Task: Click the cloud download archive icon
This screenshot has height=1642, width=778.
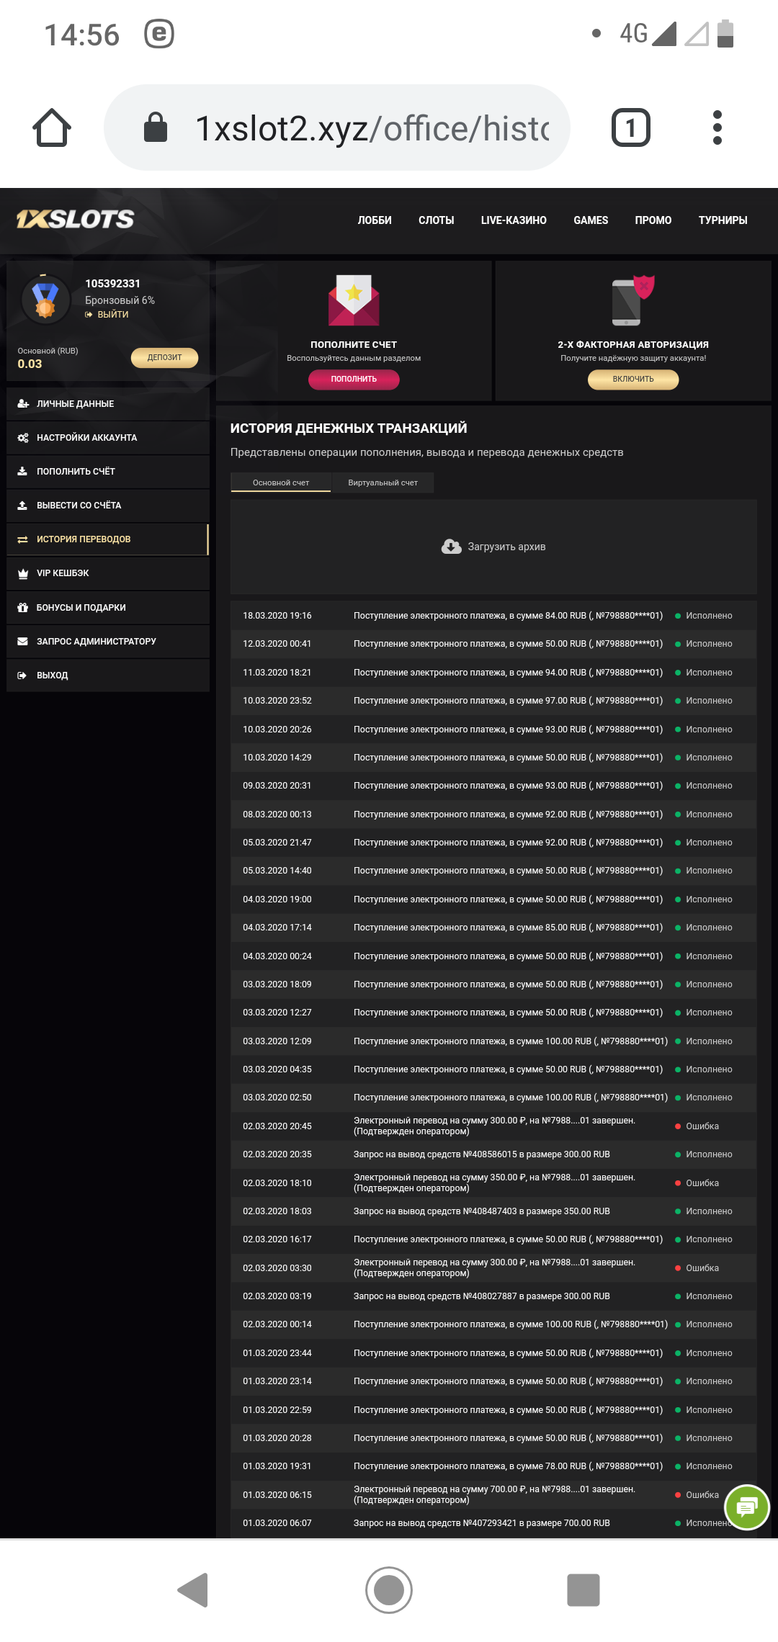Action: (x=452, y=547)
